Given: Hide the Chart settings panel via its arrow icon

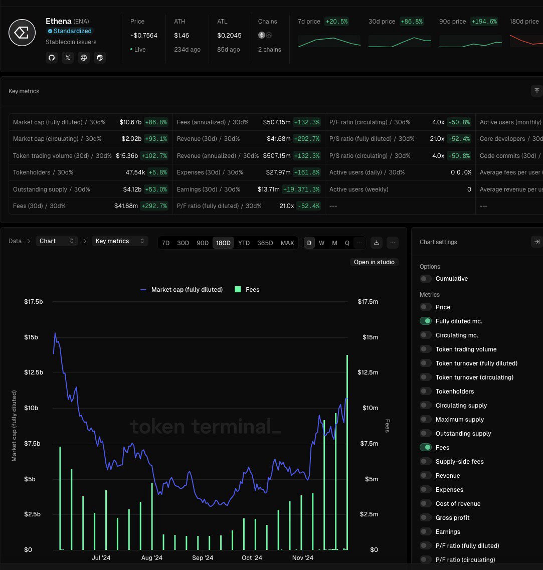Looking at the screenshot, I should tap(536, 242).
